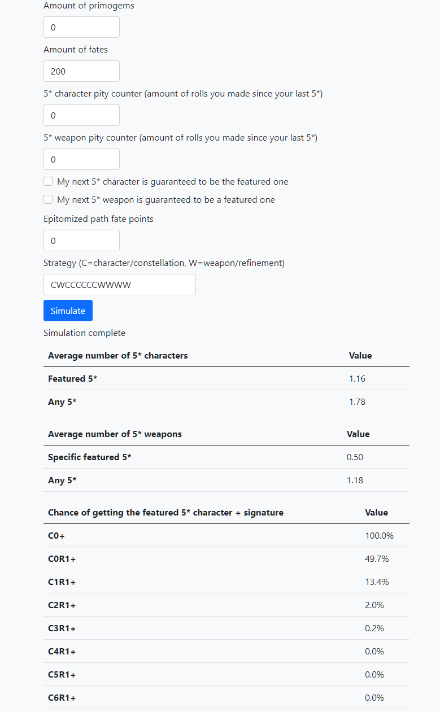Click the Epitomized path fate points field
The image size is (440, 712).
(81, 241)
